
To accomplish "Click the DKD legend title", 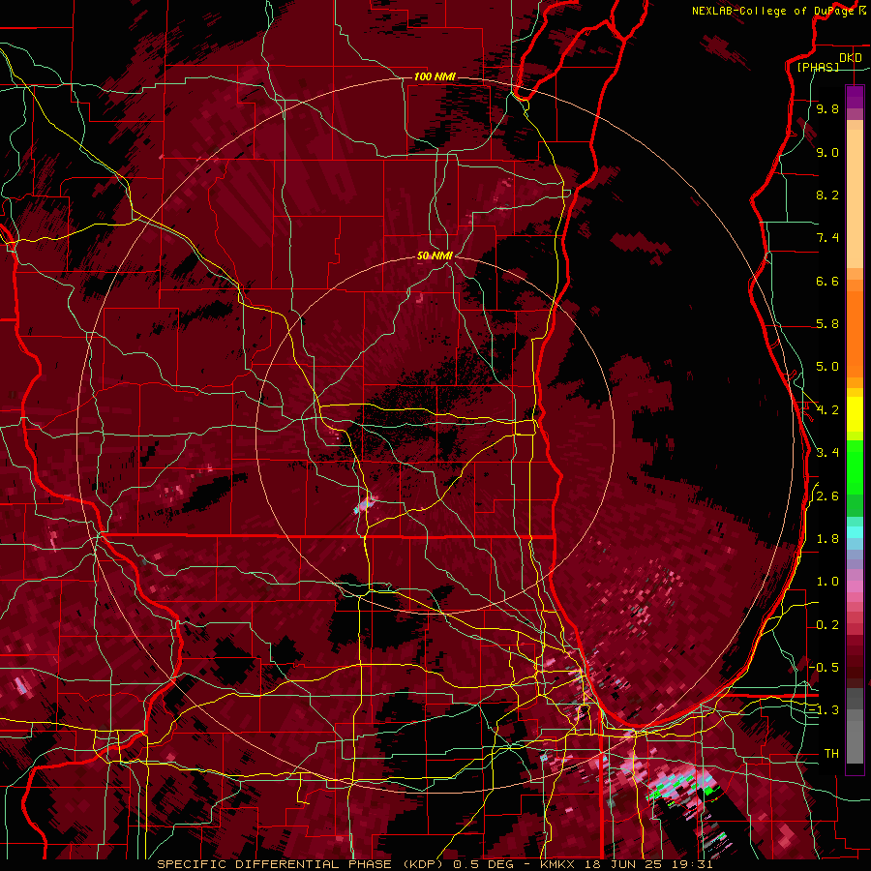I will point(850,58).
